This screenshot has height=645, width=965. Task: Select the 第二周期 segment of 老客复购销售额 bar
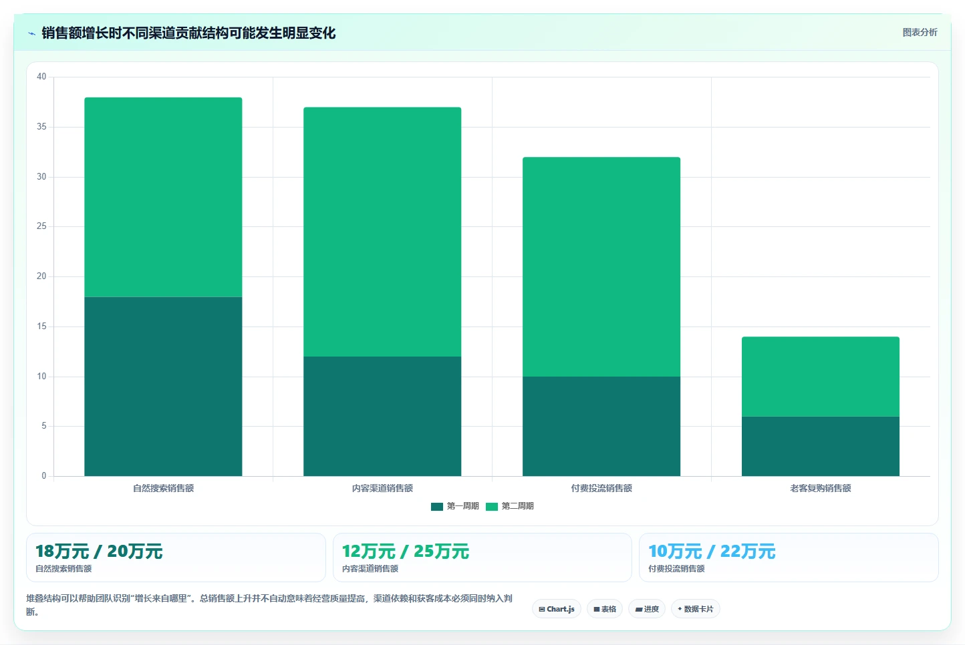[x=821, y=377]
